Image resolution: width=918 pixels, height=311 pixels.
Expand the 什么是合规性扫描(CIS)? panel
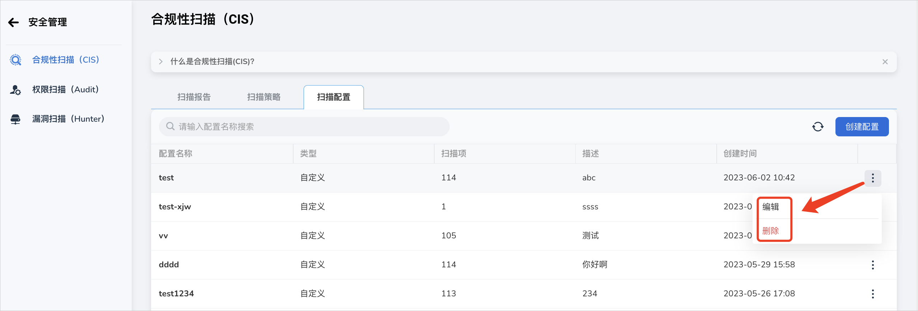click(161, 62)
